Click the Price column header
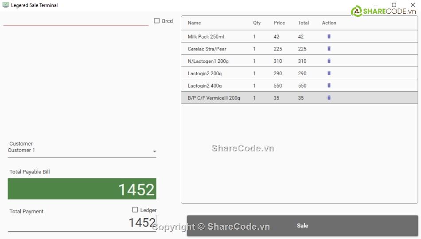The width and height of the screenshot is (421, 239). (x=279, y=23)
